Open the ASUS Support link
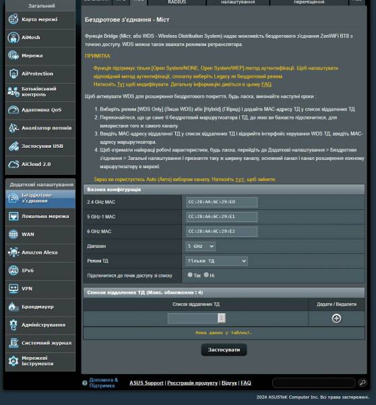 [146, 383]
